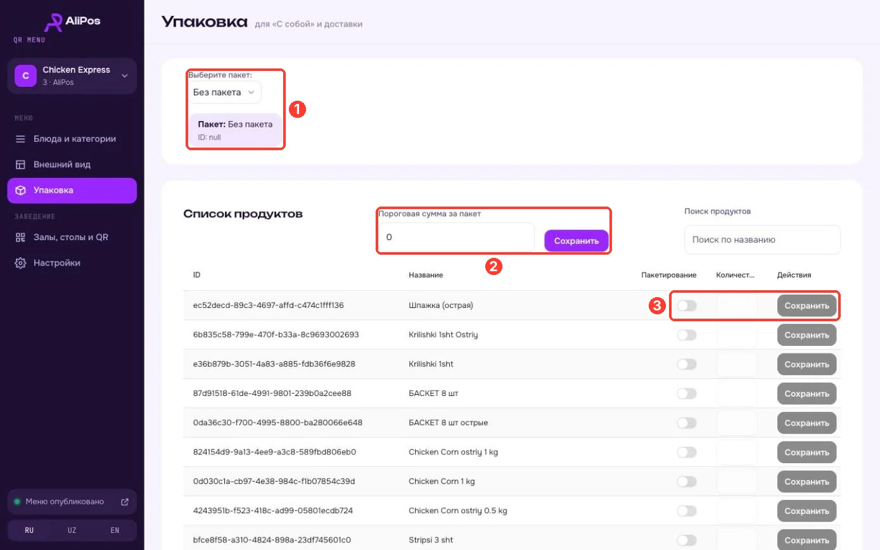Click the list icon beside Блюда и категории

click(21, 139)
